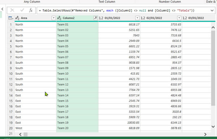The width and height of the screenshot is (217, 139).
Task: Select the 01/01/2022 column header
Action: [119, 18]
